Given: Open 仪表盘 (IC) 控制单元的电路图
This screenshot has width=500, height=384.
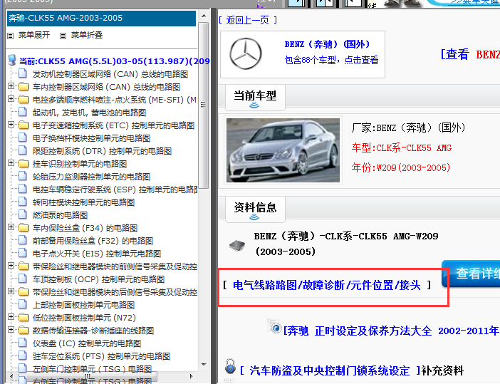Looking at the screenshot, I should pos(87,343).
